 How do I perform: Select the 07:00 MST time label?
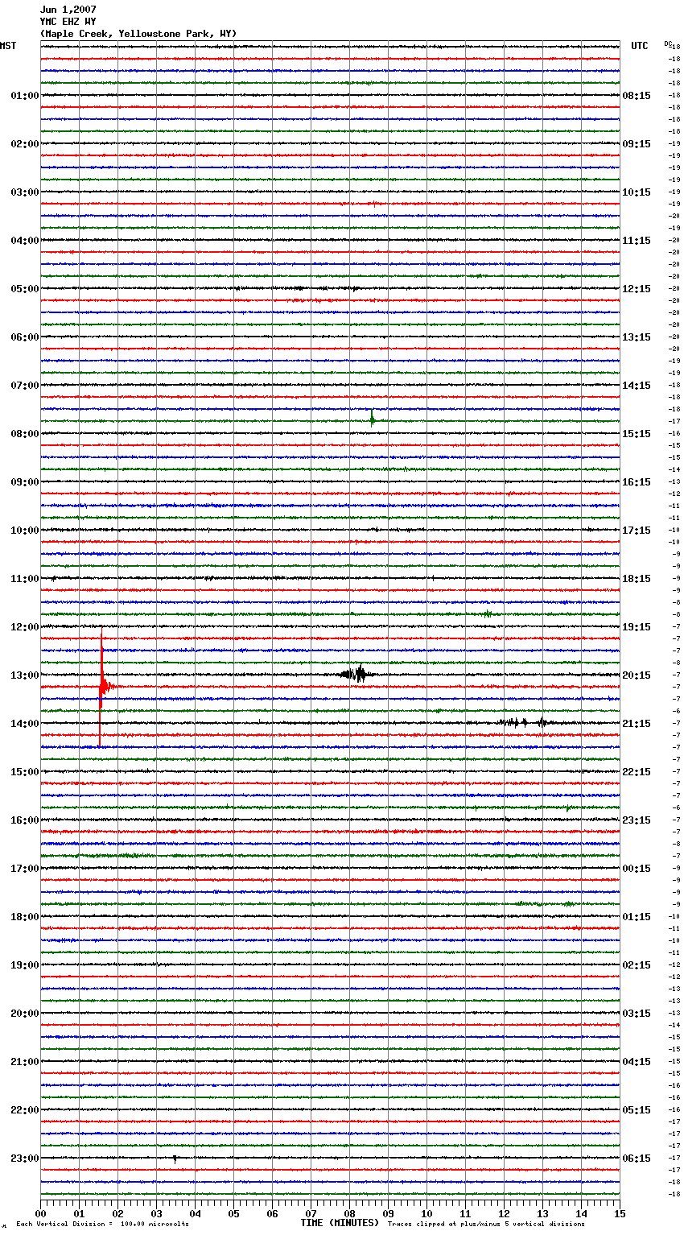point(24,386)
